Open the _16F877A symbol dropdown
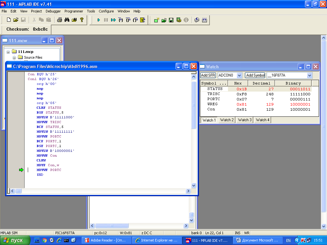327x245 pixels. pos(309,75)
